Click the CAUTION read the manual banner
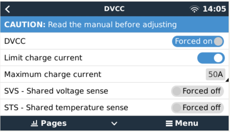 [x=115, y=24]
